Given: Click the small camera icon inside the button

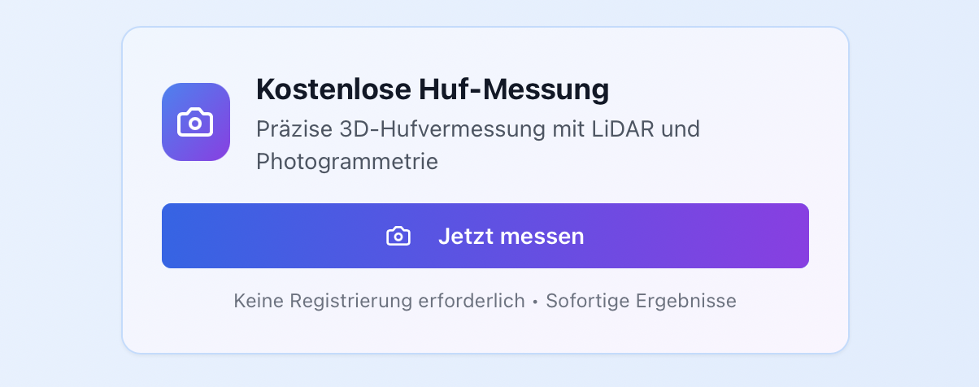Looking at the screenshot, I should [x=398, y=237].
